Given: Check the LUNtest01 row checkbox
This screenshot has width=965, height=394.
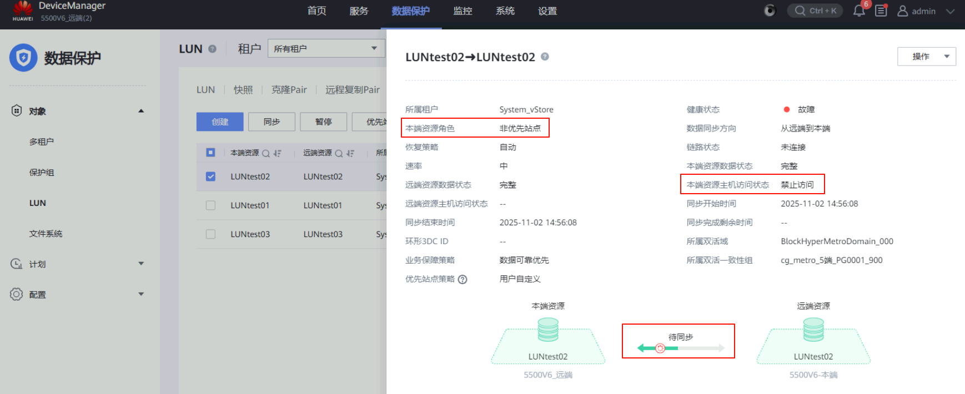Looking at the screenshot, I should (x=210, y=205).
